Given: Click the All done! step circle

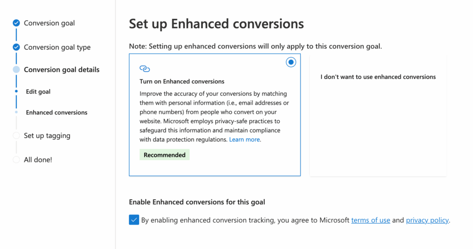Looking at the screenshot, I should 16,160.
